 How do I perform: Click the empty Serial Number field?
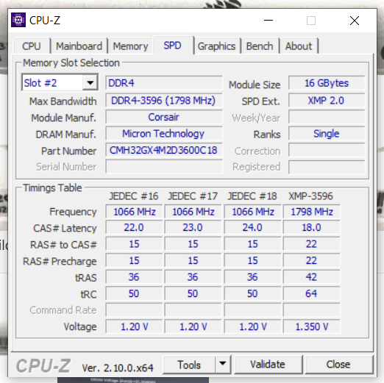164,167
